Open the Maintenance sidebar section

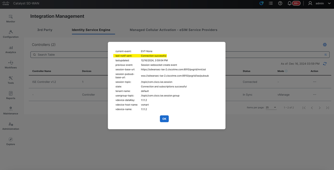(x=11, y=111)
